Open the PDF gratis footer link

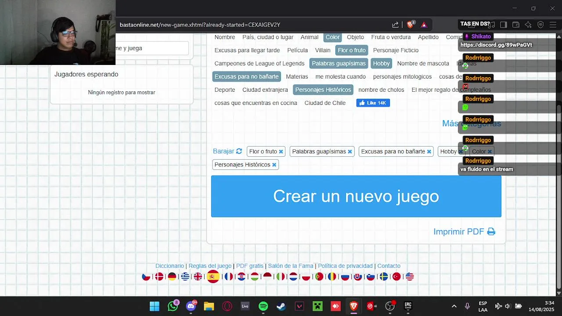click(x=250, y=266)
